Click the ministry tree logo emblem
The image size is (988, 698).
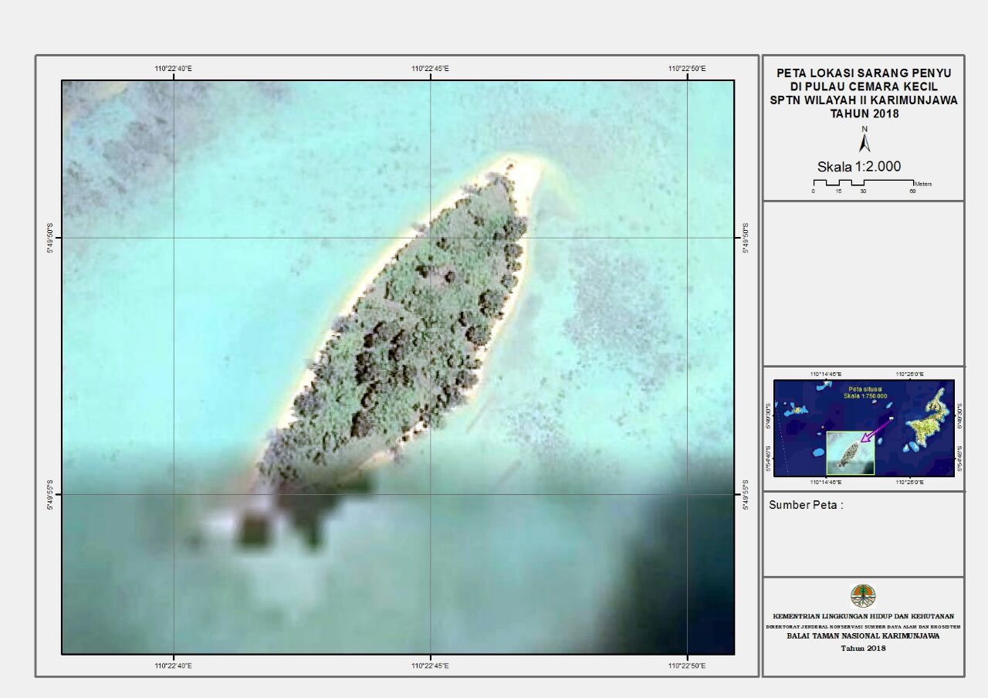[x=862, y=596]
